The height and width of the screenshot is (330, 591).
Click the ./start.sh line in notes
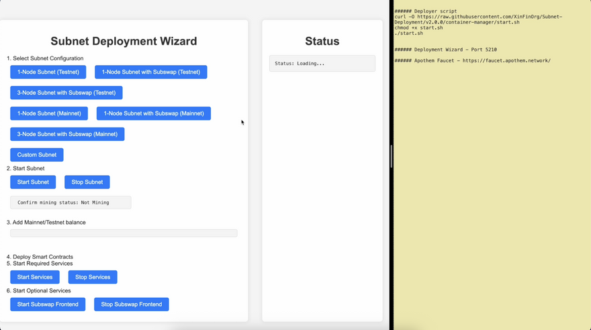pyautogui.click(x=409, y=34)
